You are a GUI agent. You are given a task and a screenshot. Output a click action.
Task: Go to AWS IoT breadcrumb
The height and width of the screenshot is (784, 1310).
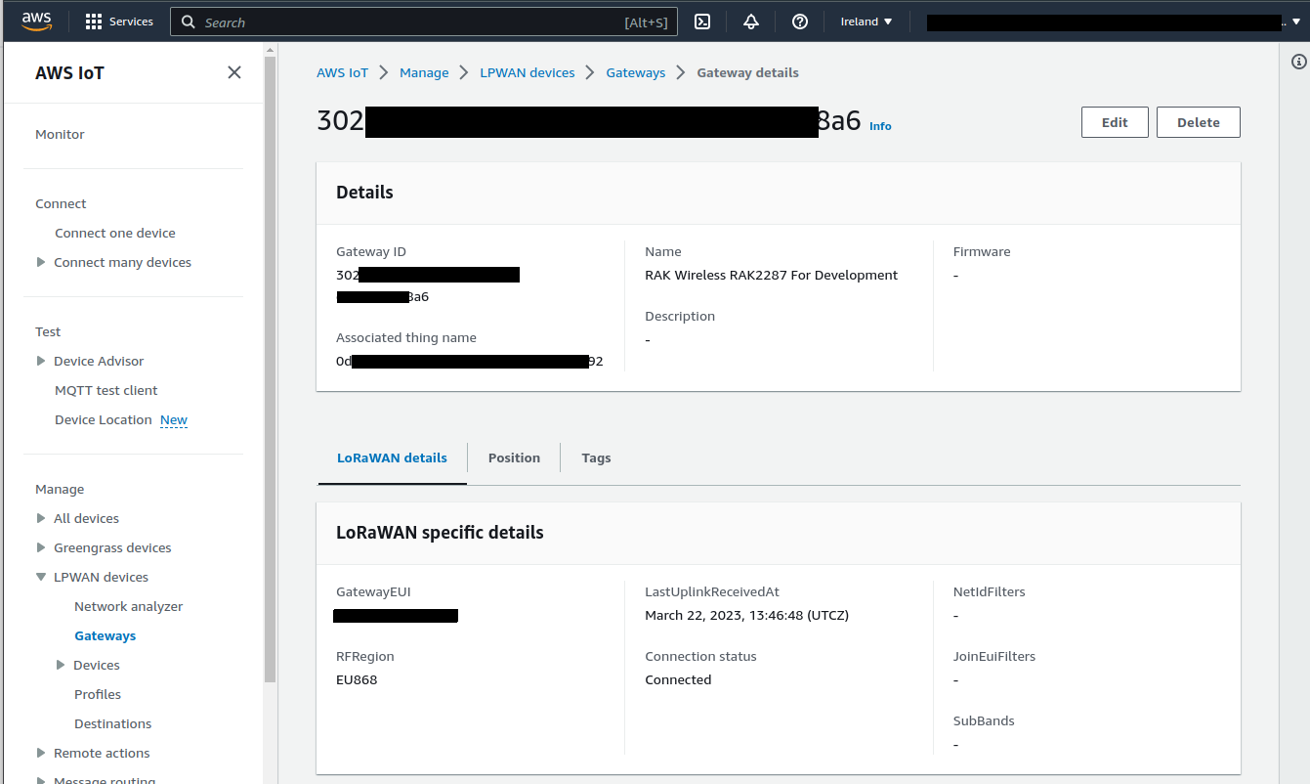point(343,72)
